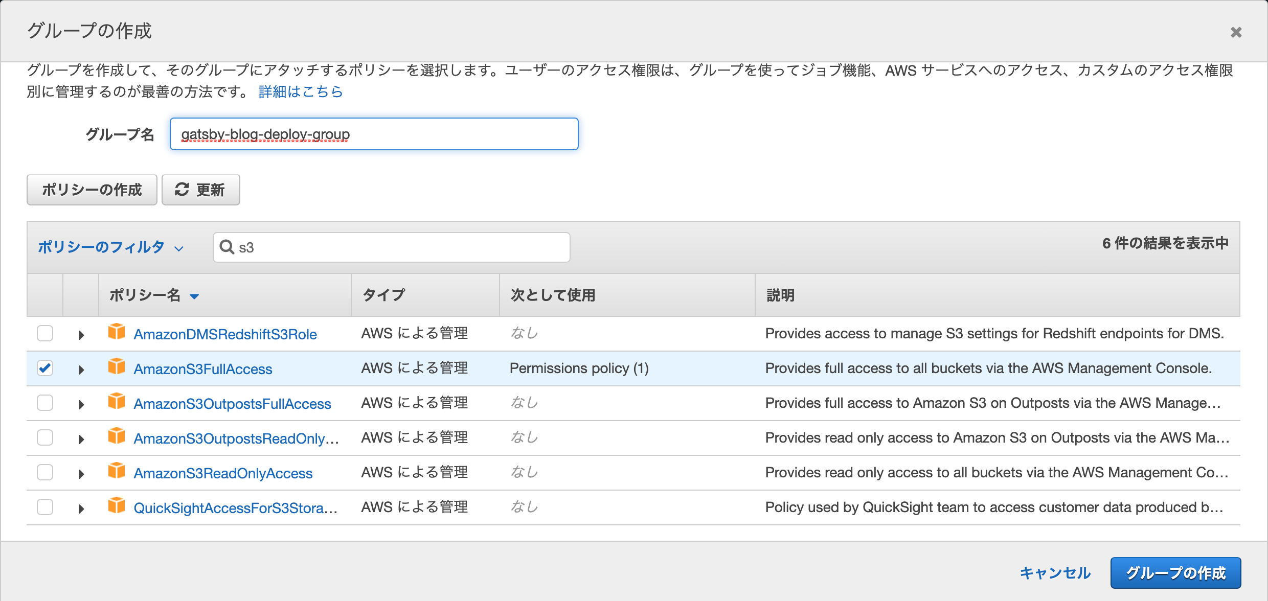Open the 詳細はこちら link
The width and height of the screenshot is (1268, 601).
pos(301,92)
